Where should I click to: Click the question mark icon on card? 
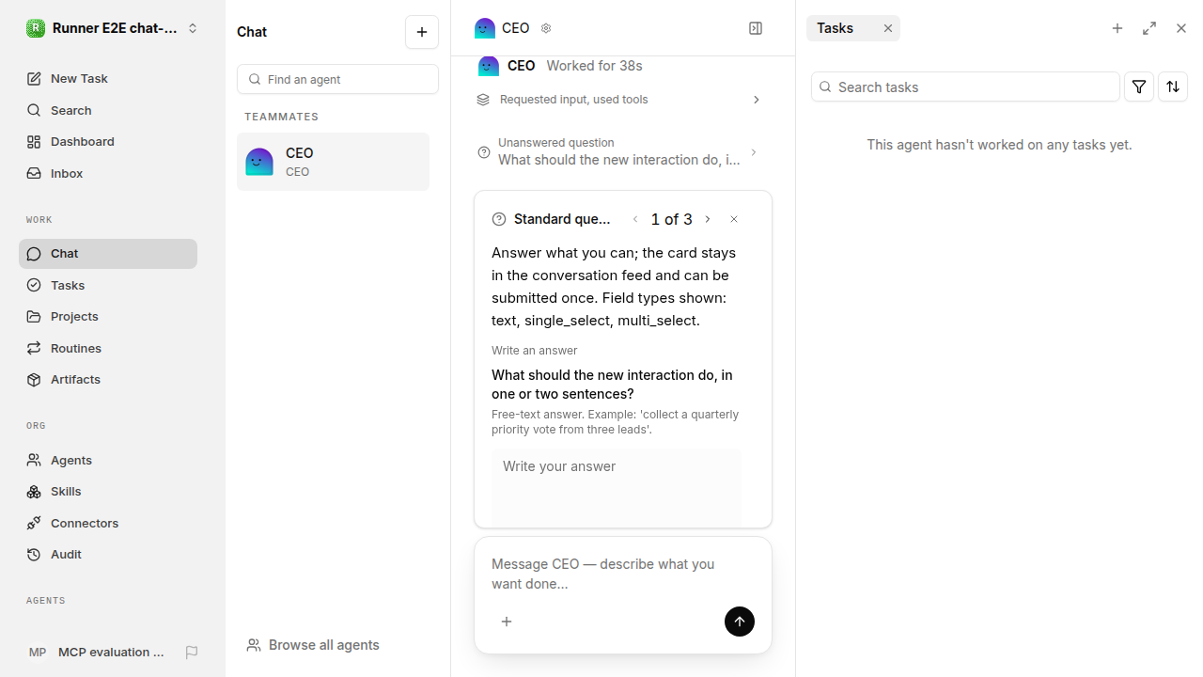click(499, 219)
